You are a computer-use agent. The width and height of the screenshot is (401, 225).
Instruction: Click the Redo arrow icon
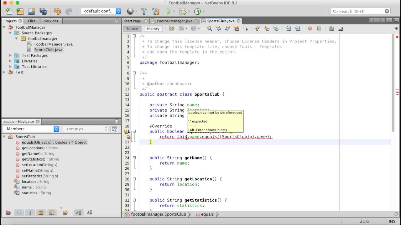click(69, 12)
